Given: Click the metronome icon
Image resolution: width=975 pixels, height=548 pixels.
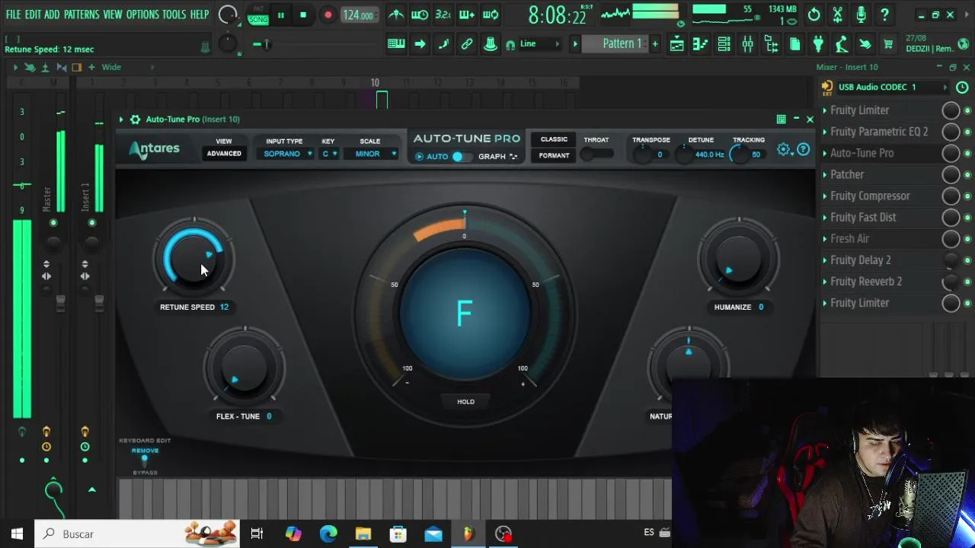Looking at the screenshot, I should click(x=396, y=14).
